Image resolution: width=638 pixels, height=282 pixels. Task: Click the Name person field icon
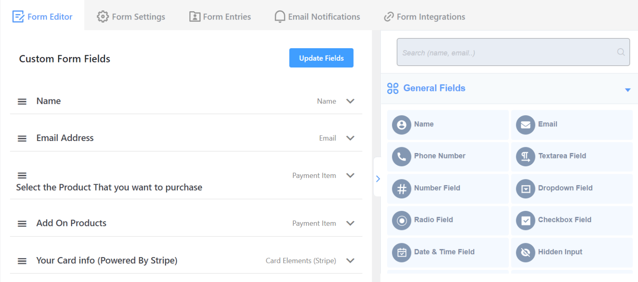coord(401,125)
